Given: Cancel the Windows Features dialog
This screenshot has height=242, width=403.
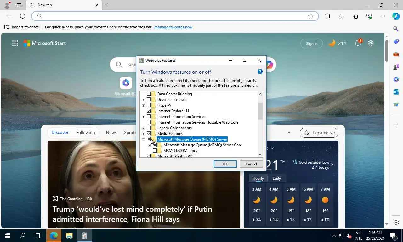Looking at the screenshot, I should (x=251, y=164).
